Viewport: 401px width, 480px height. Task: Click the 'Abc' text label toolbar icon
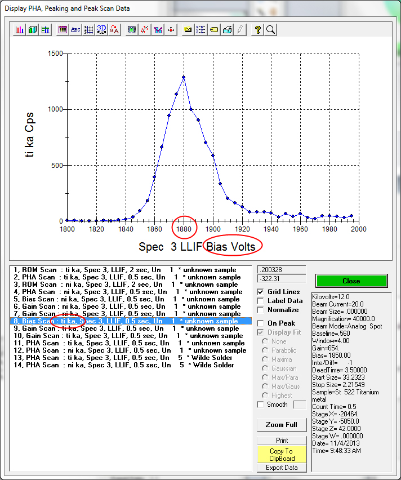pos(75,30)
